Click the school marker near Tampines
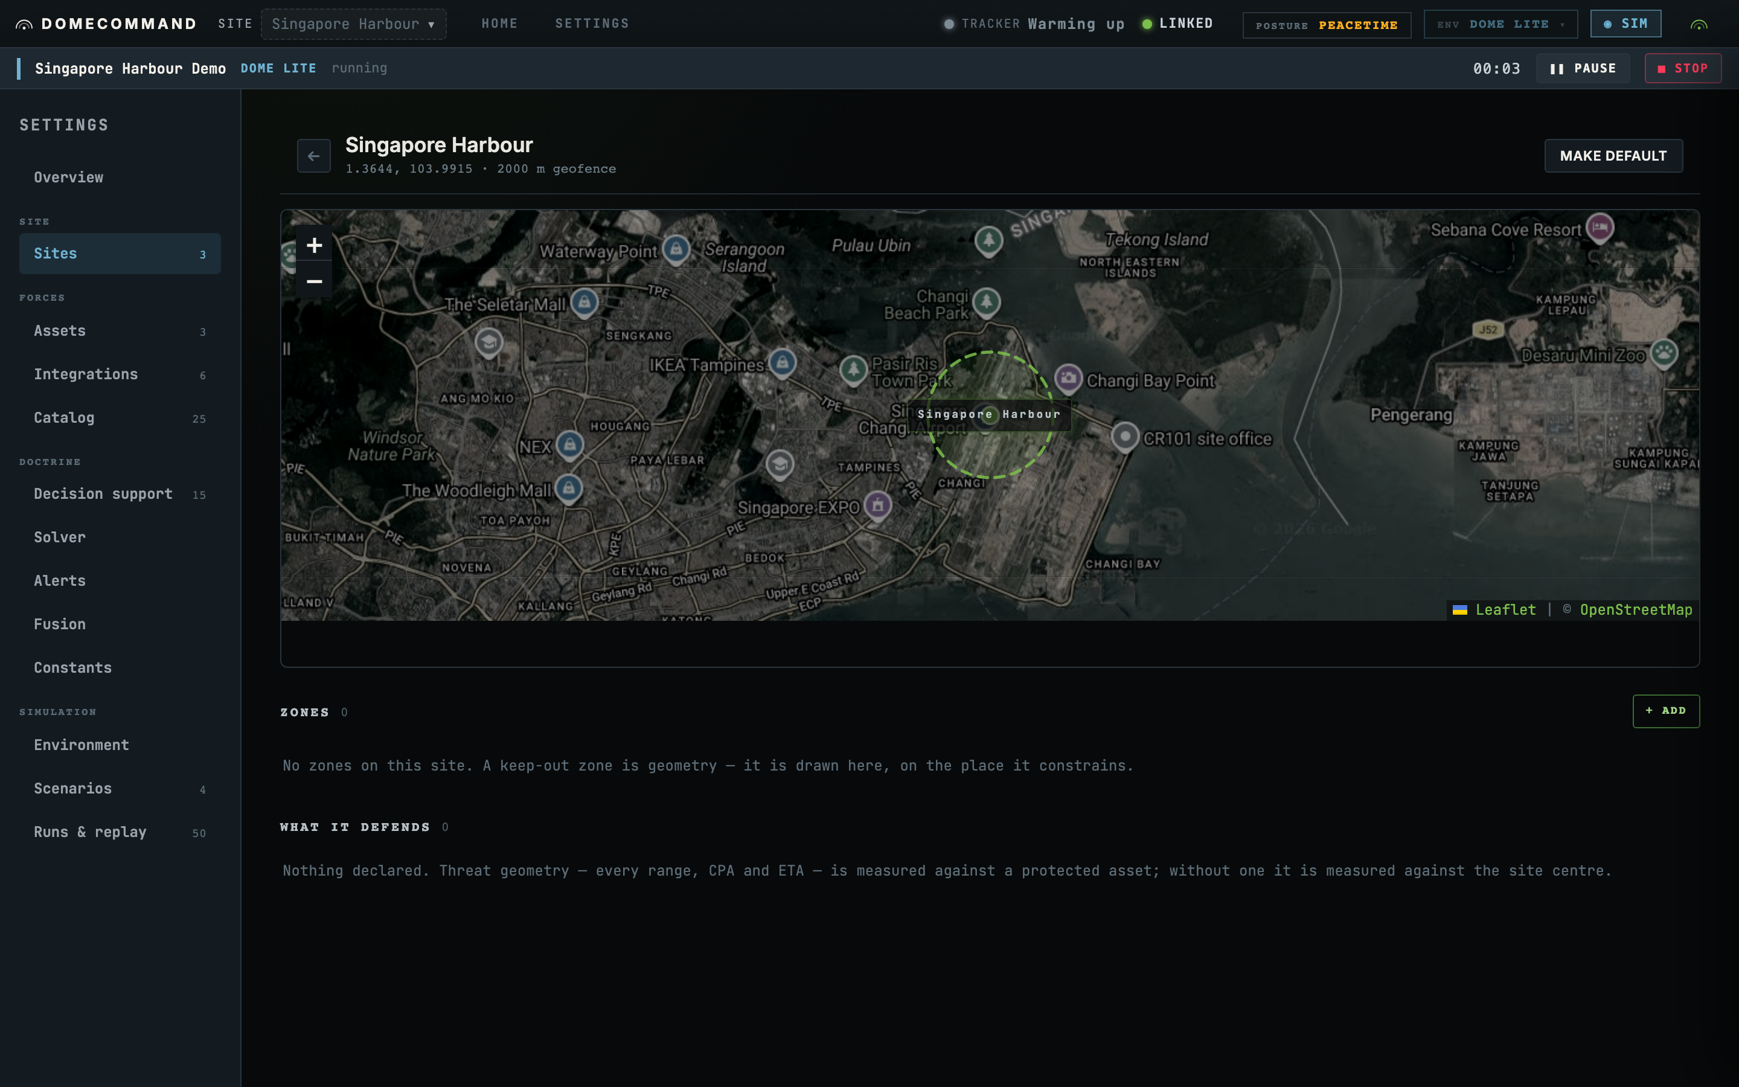The height and width of the screenshot is (1087, 1739). point(780,465)
